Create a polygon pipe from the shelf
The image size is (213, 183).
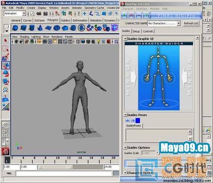click(73, 28)
